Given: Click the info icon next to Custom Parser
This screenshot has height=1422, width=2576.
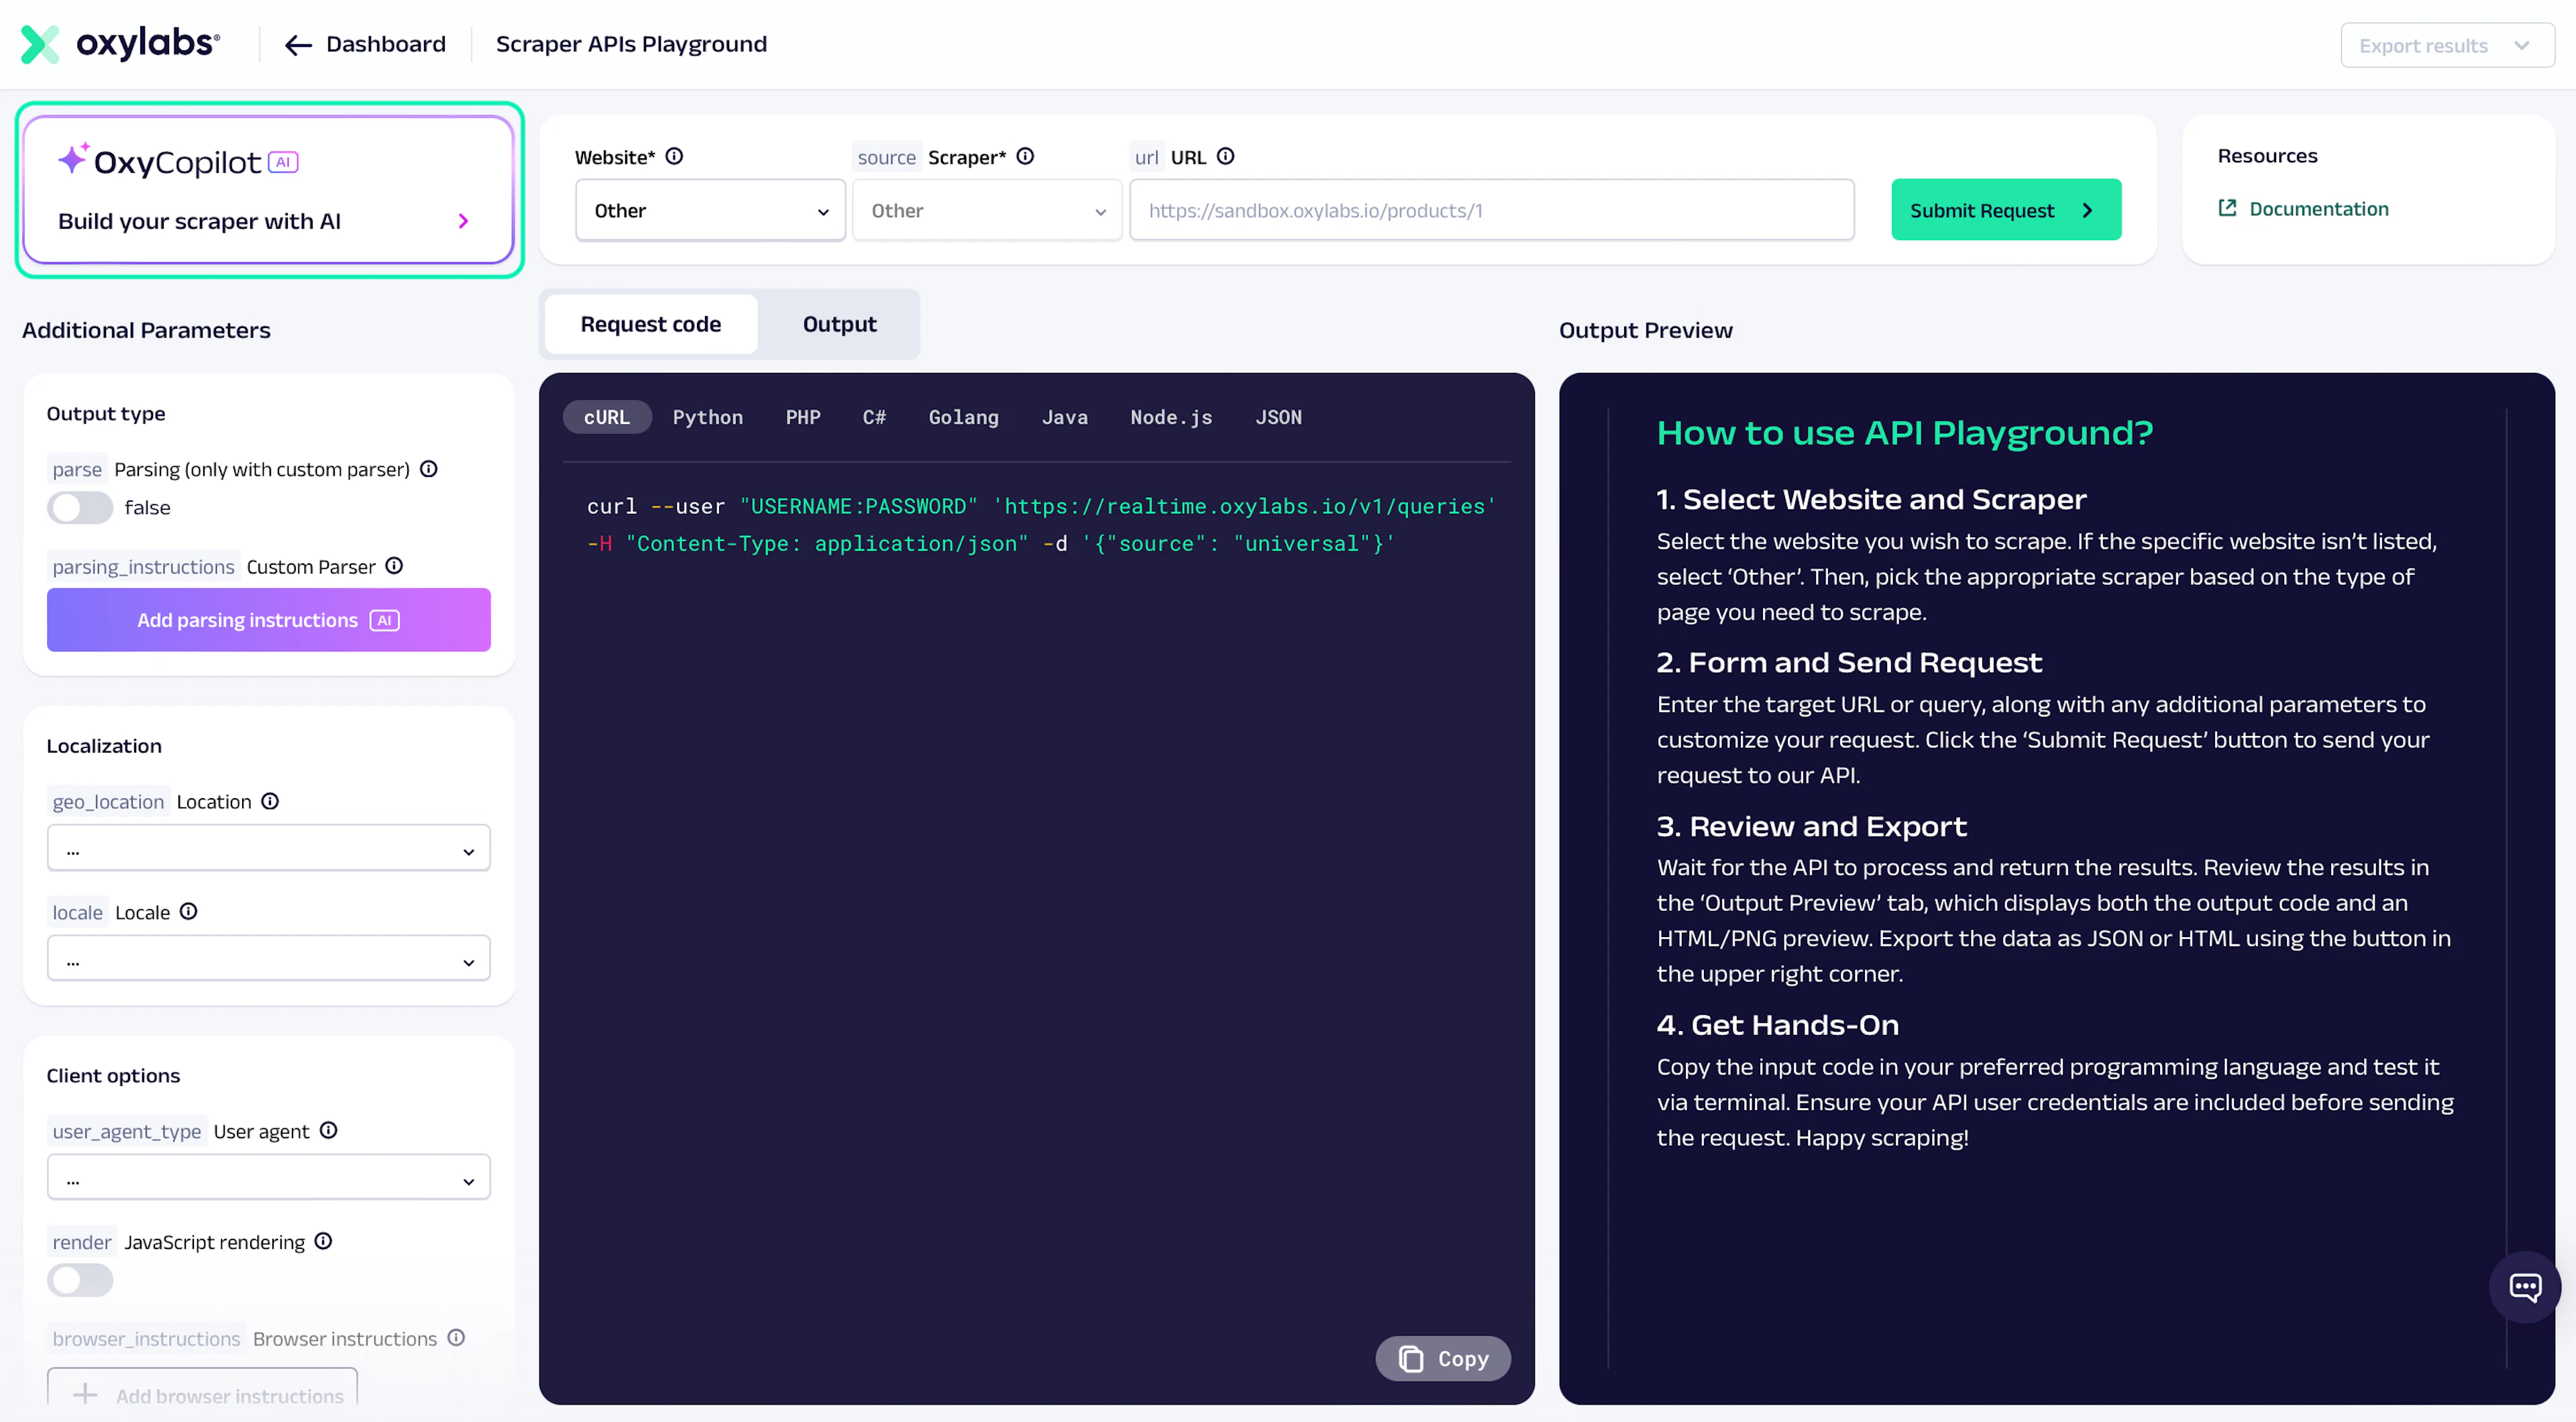Looking at the screenshot, I should point(394,566).
